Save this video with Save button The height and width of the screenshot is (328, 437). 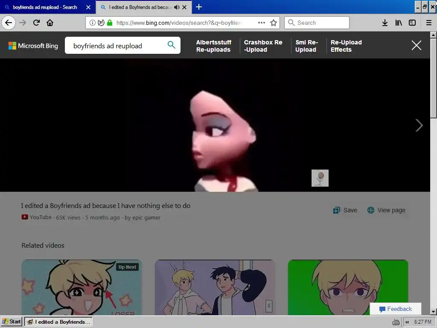point(345,210)
